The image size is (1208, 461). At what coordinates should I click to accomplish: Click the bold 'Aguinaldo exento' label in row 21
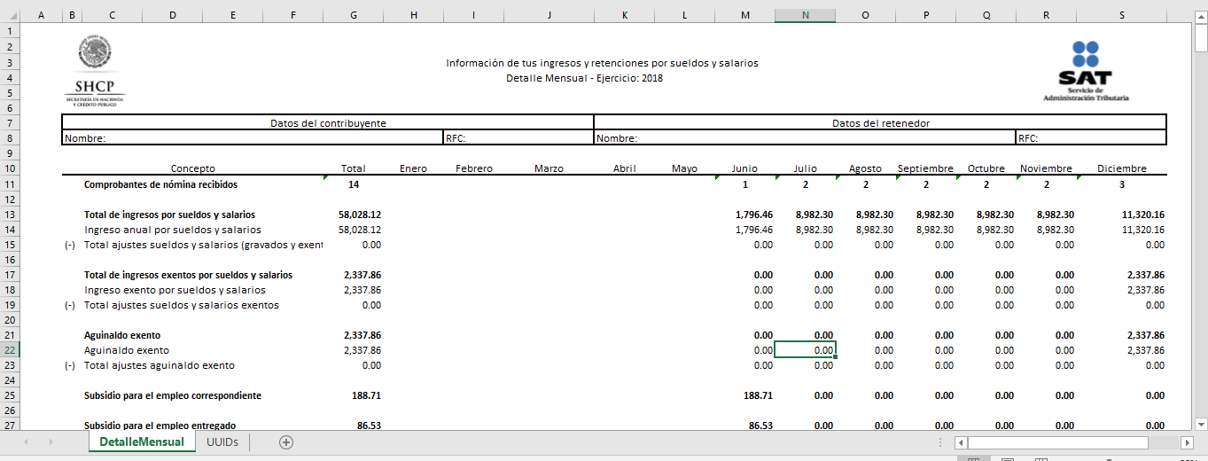(121, 335)
